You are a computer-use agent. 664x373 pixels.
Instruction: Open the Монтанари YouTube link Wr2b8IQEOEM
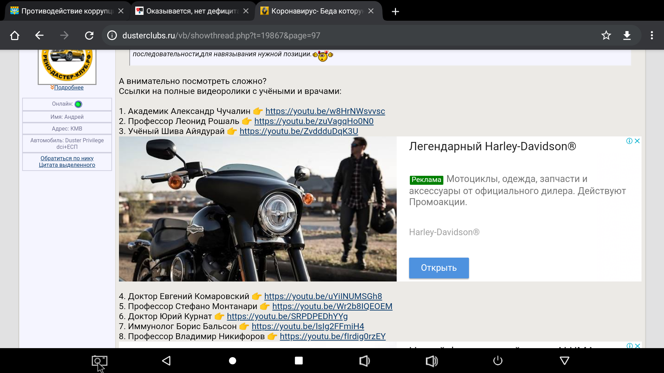coord(332,306)
